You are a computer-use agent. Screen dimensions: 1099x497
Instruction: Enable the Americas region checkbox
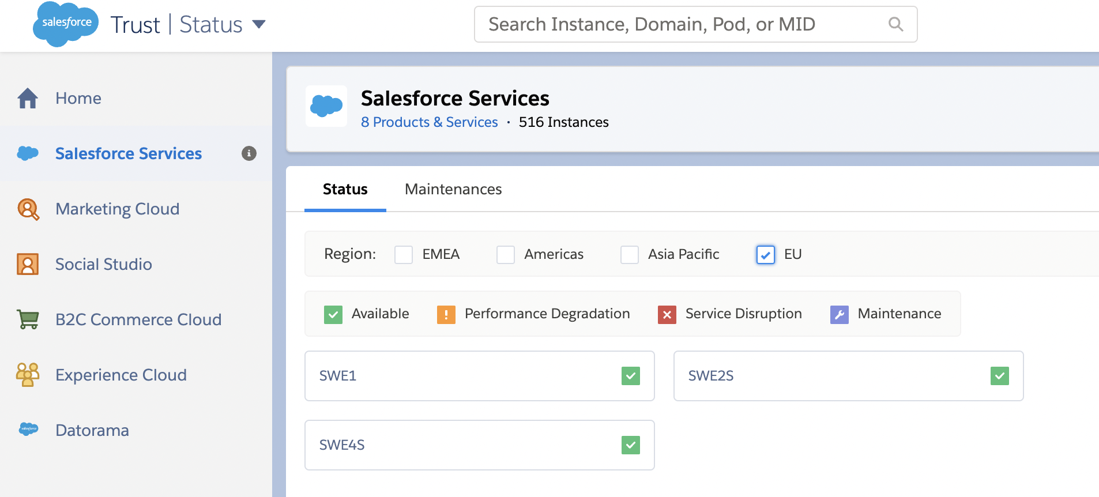[506, 254]
